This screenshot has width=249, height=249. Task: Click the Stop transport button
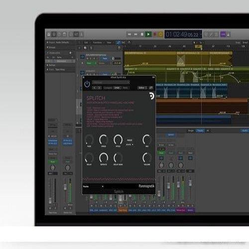142,34
